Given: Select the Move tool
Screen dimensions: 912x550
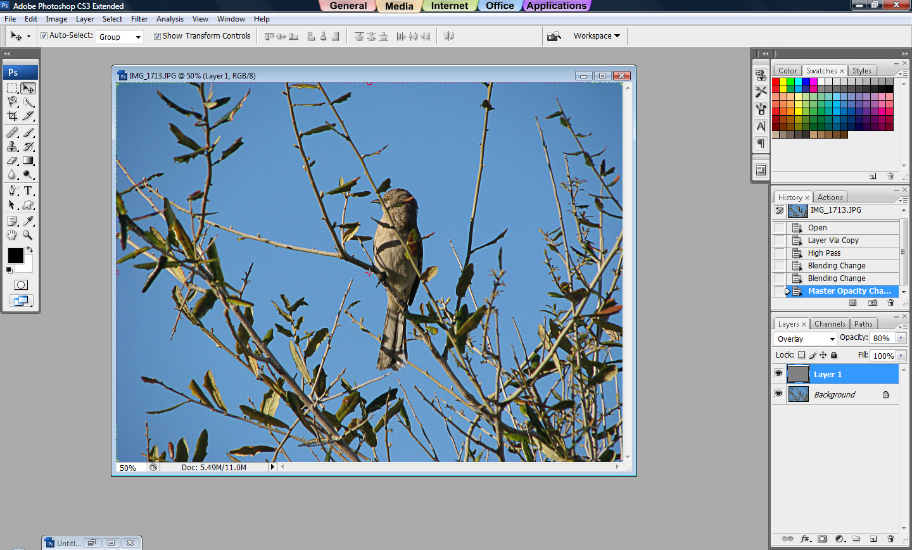Looking at the screenshot, I should [28, 88].
